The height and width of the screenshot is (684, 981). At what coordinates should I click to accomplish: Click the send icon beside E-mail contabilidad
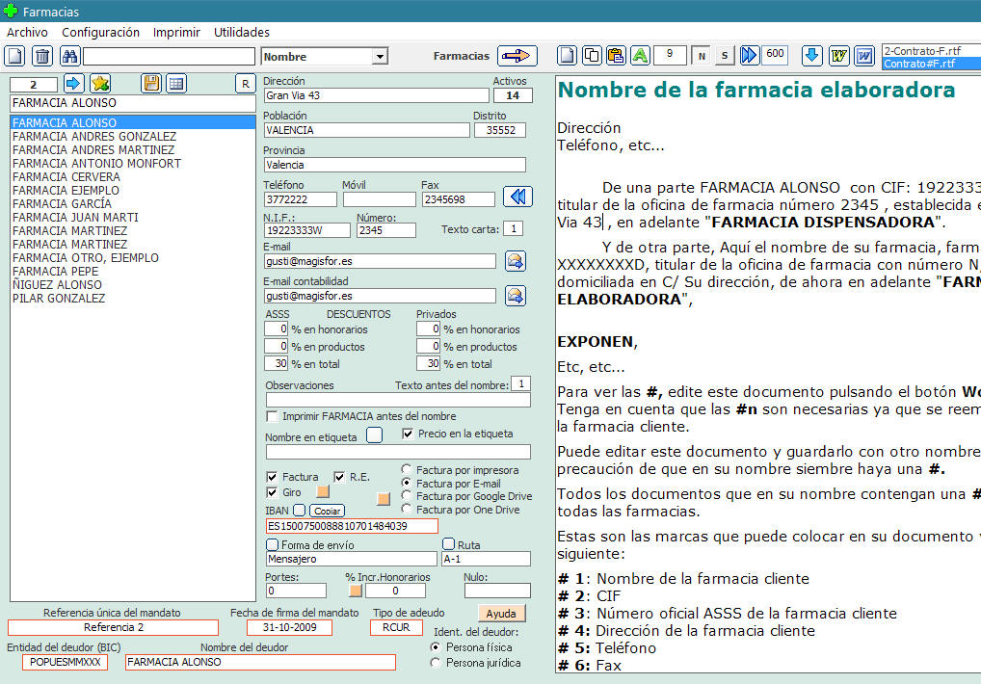(x=515, y=296)
